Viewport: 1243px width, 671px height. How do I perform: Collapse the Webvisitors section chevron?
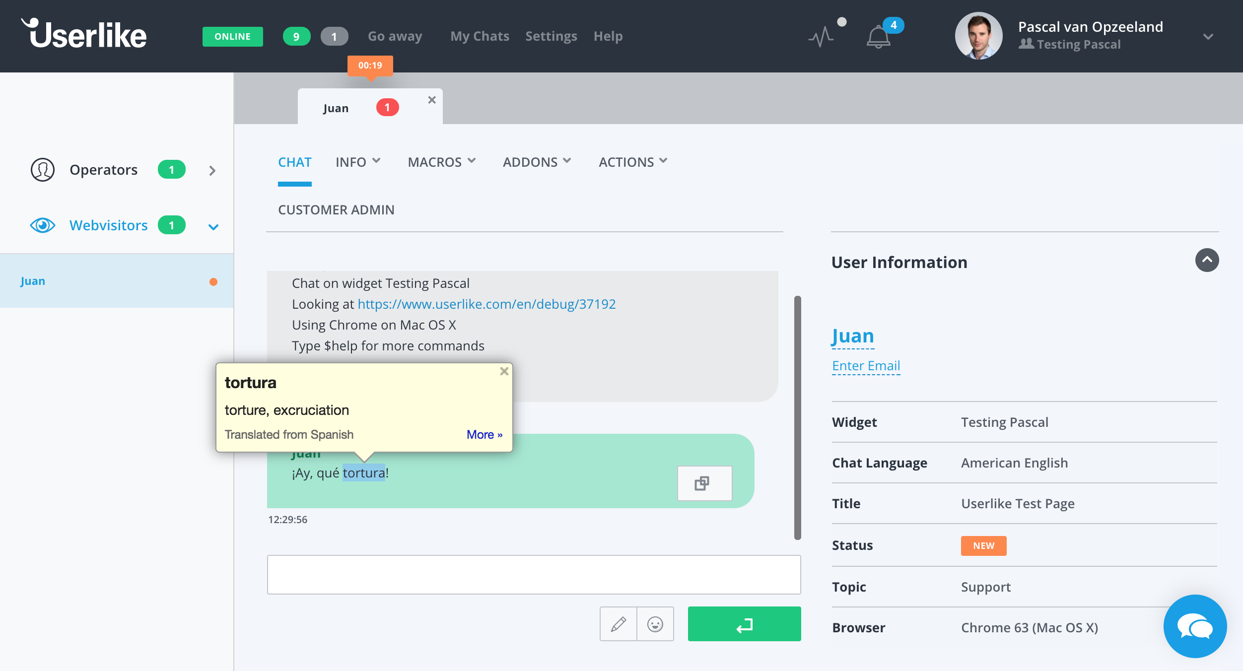coord(213,227)
